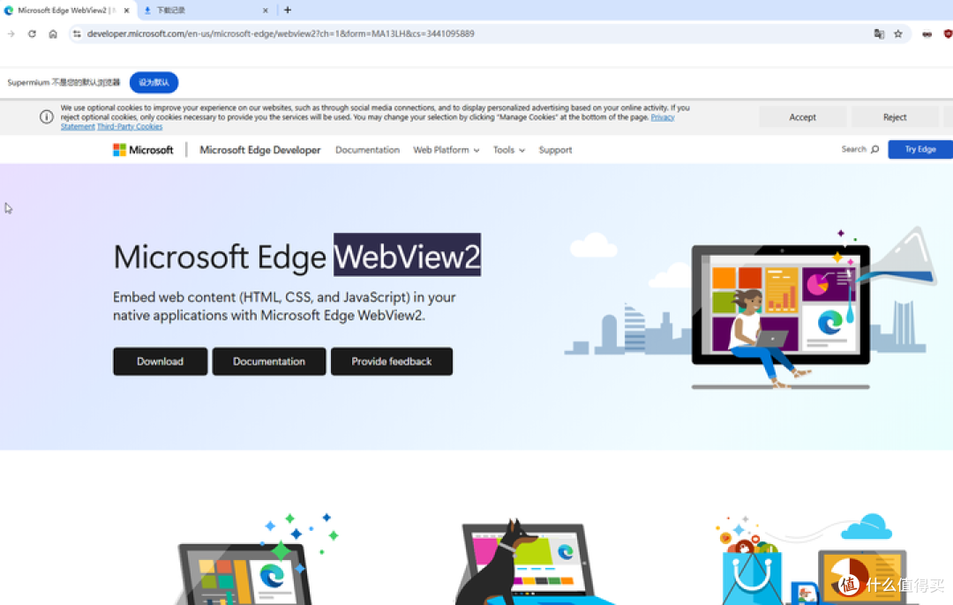Reject optional cookies
The width and height of the screenshot is (953, 605).
point(895,117)
